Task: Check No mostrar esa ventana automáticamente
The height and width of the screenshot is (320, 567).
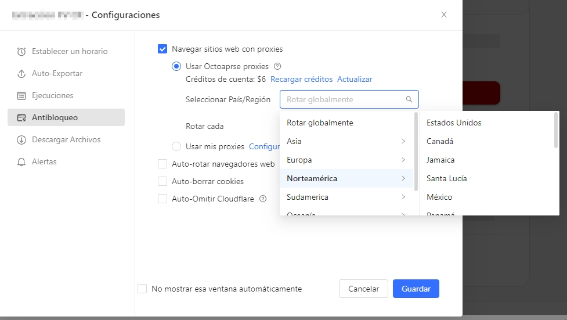Action: tap(142, 289)
